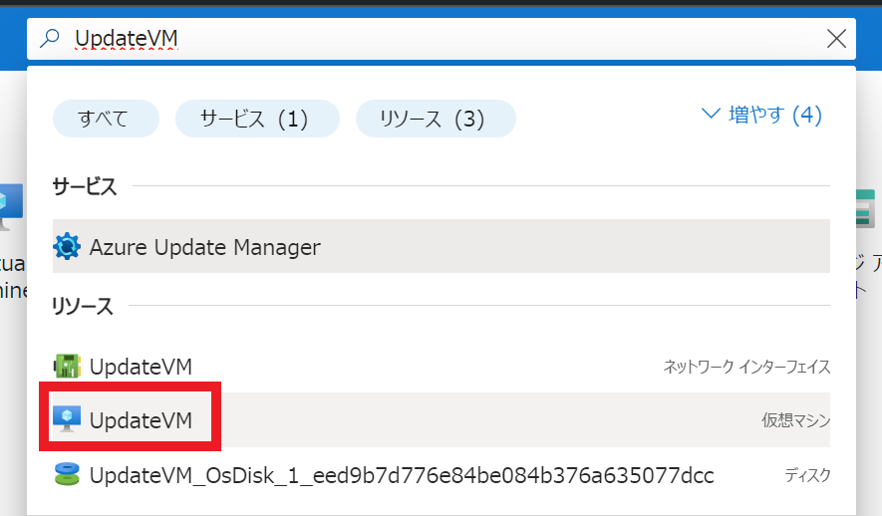This screenshot has width=882, height=516.
Task: Clear the search with the X icon
Action: point(836,38)
